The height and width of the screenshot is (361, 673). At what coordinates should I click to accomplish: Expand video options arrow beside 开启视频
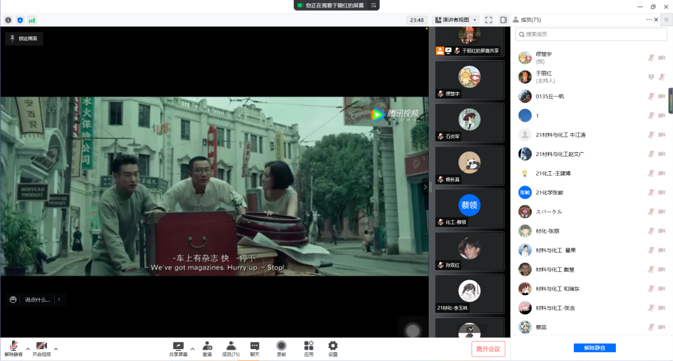pyautogui.click(x=56, y=348)
